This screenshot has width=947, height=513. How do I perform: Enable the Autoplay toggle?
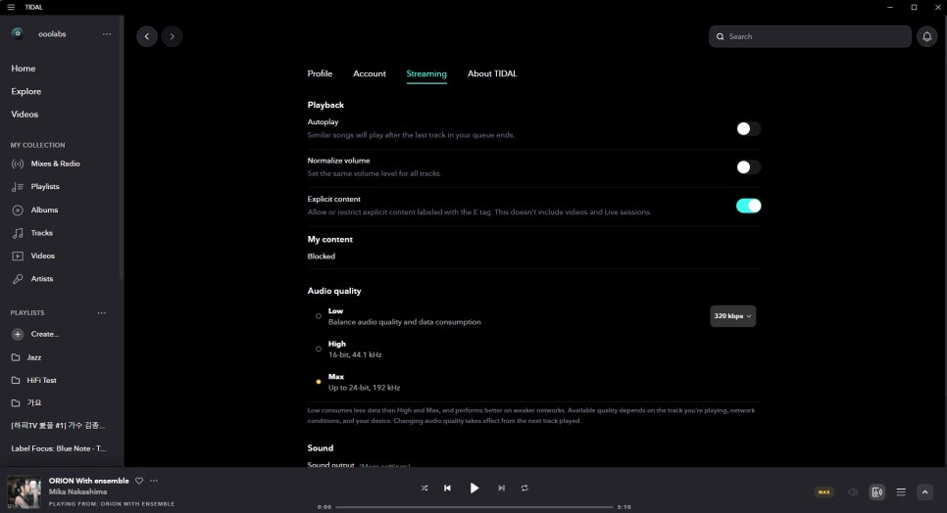tap(748, 128)
